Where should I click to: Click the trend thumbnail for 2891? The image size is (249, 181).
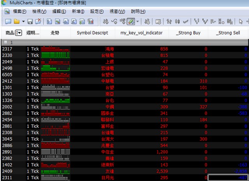point(55,152)
